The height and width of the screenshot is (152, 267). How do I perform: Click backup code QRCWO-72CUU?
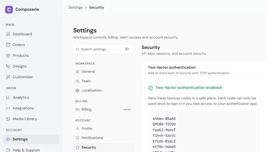tap(164, 124)
